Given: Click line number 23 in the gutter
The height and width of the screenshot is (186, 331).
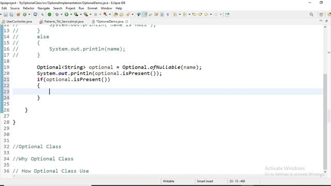Looking at the screenshot, I should (6, 92).
